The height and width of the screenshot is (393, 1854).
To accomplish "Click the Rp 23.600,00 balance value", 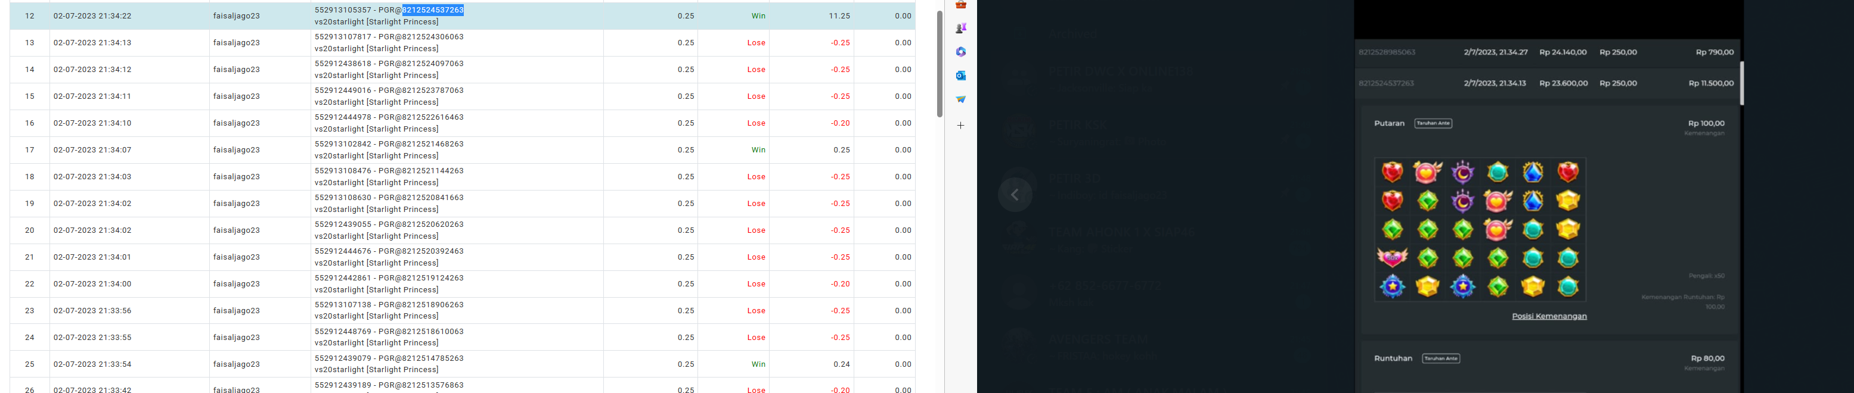I will tap(1563, 83).
